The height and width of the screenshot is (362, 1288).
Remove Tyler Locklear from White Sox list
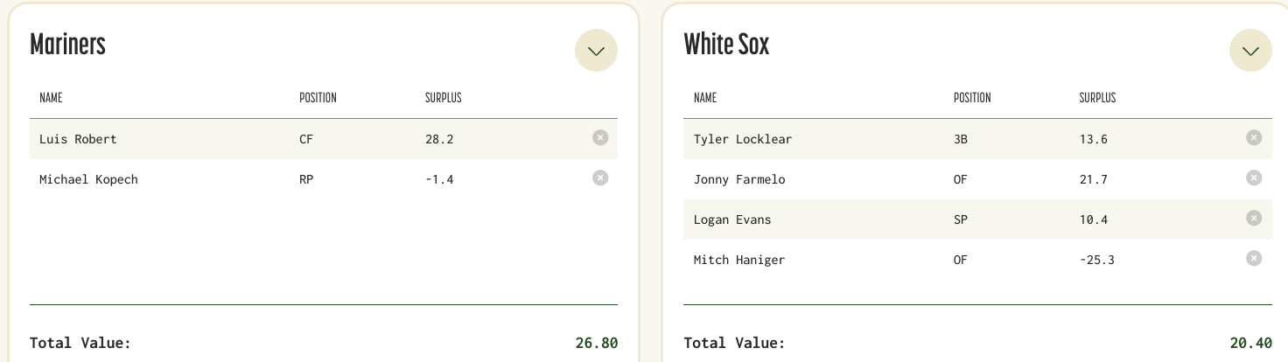(x=1254, y=137)
